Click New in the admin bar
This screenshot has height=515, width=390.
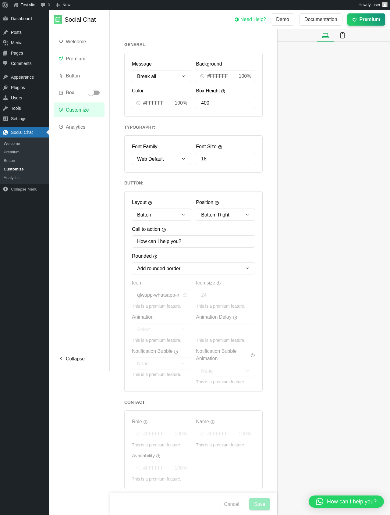[x=63, y=5]
